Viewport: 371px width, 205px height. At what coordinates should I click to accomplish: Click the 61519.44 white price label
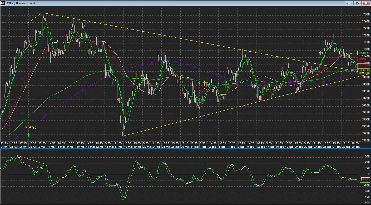tap(364, 53)
